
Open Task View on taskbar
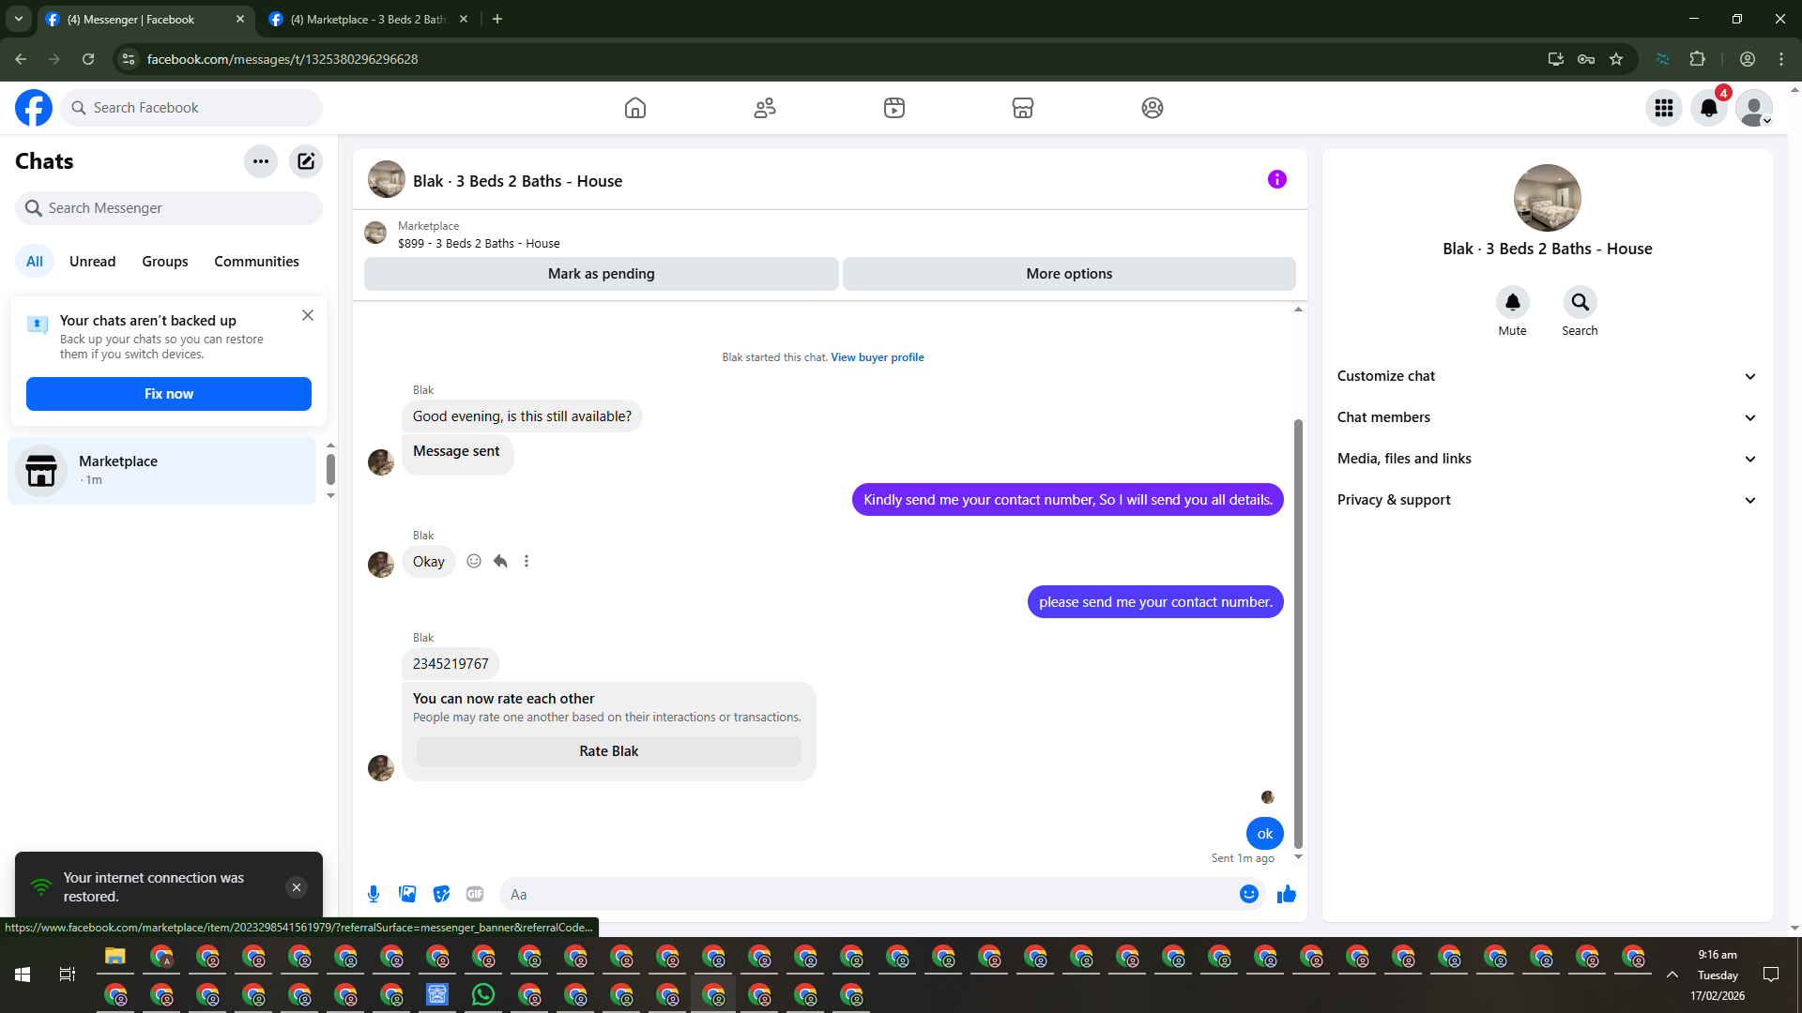68,975
